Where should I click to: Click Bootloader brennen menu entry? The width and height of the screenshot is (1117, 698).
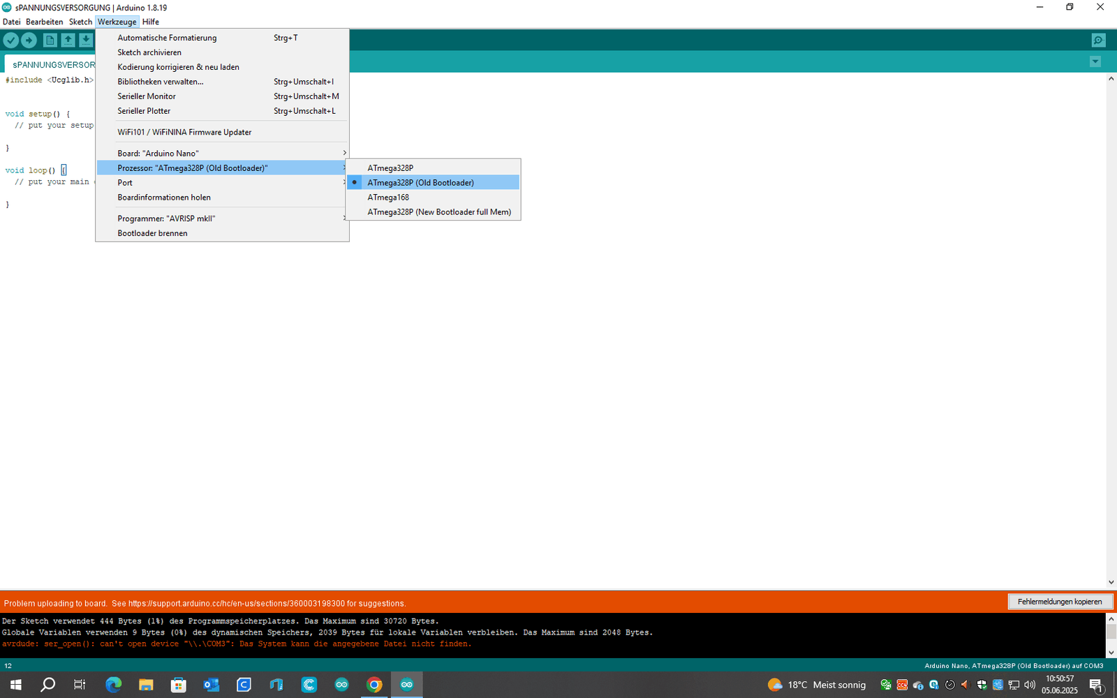click(152, 233)
